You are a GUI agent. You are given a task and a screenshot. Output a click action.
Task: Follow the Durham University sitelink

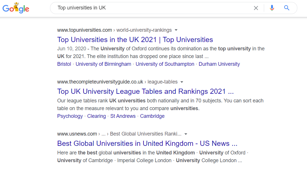pos(219,64)
